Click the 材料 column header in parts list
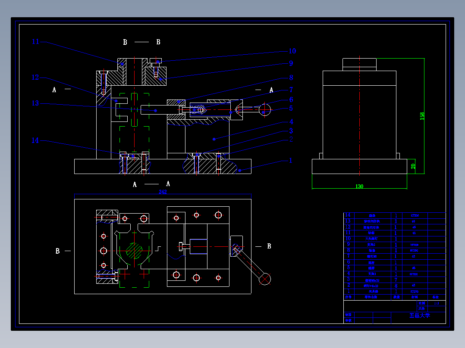465x348 pixels. 414,297
